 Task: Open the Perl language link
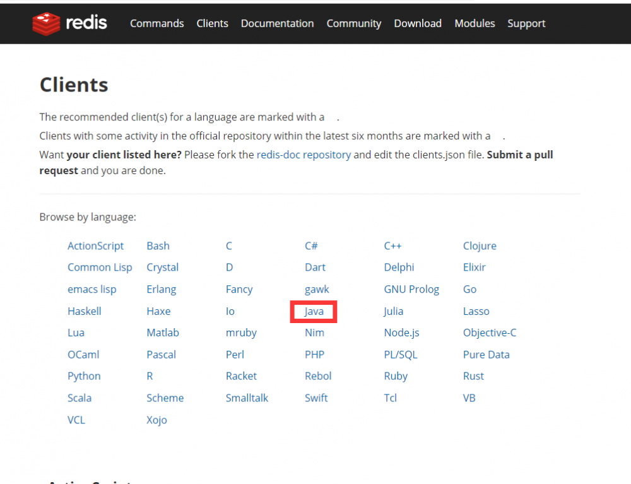[235, 355]
